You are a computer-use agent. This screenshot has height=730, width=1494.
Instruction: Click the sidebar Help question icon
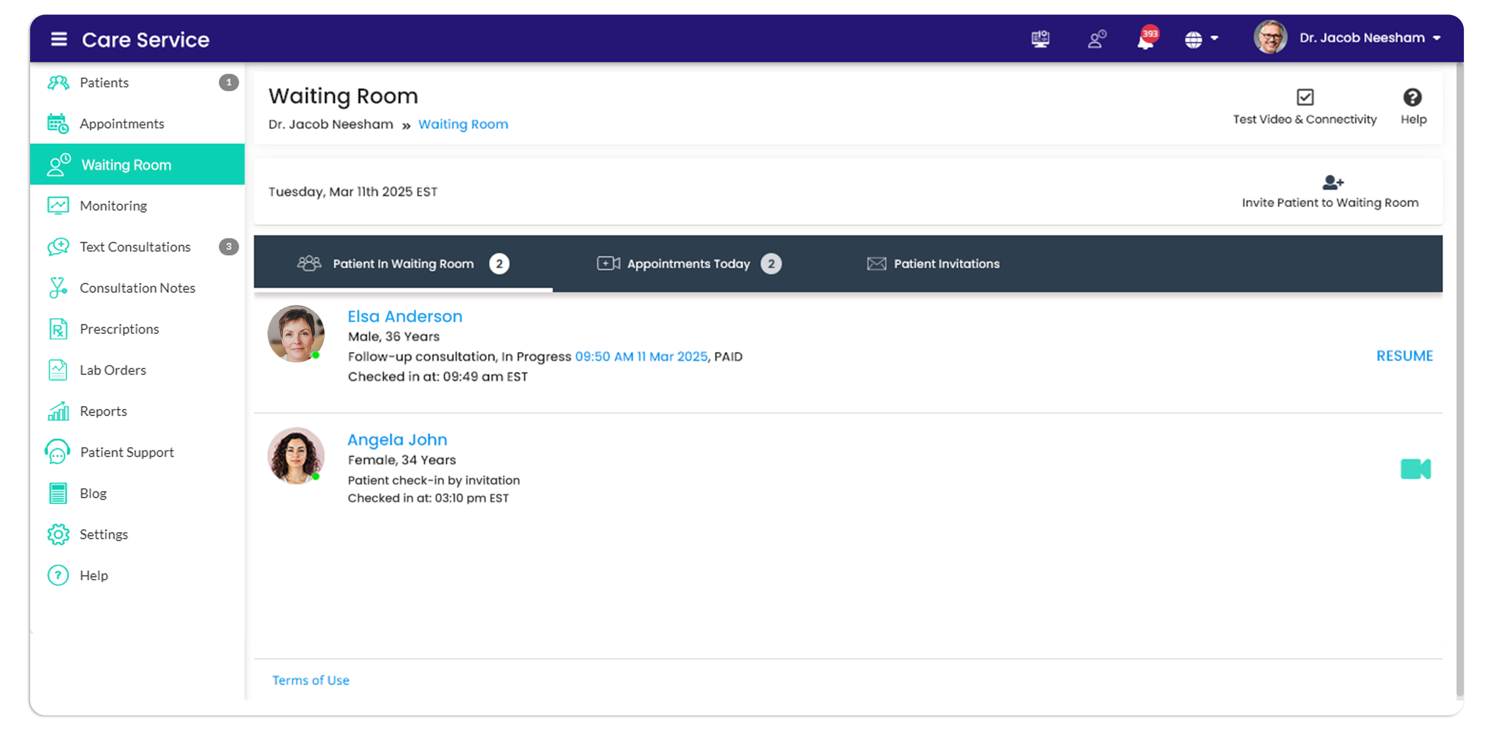point(58,575)
